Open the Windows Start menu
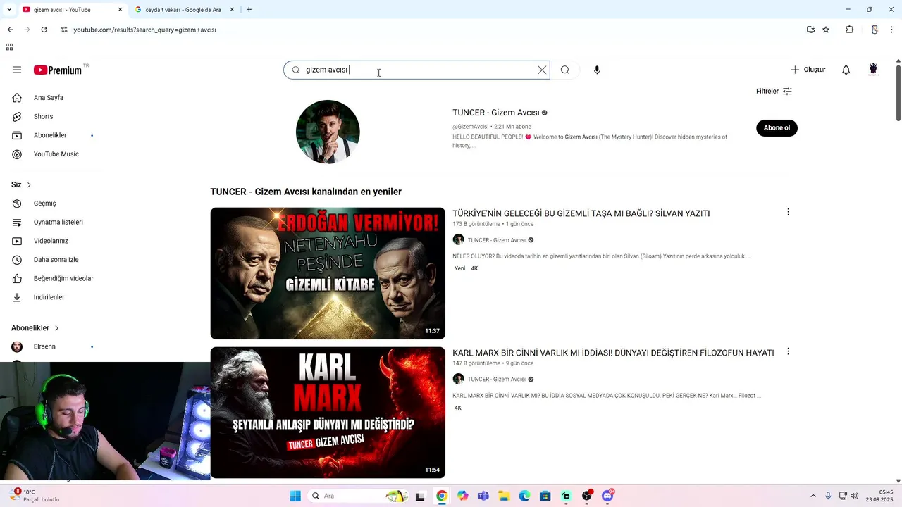The image size is (902, 507). 295,496
